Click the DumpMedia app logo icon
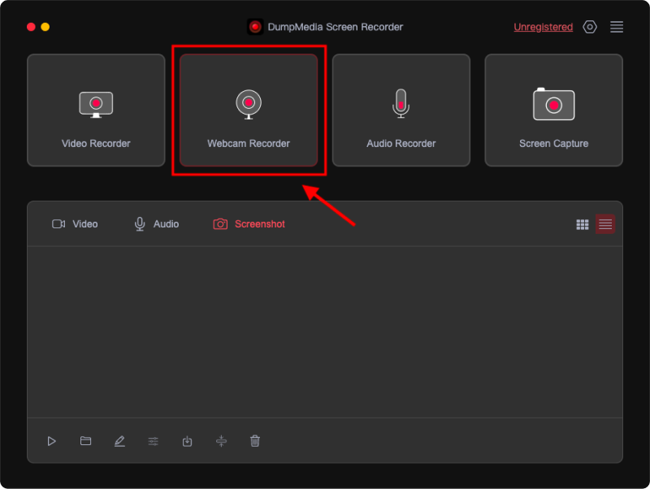The height and width of the screenshot is (489, 650). (x=255, y=27)
